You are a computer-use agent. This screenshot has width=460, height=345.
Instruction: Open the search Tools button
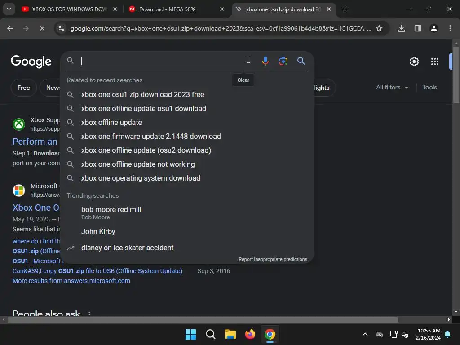click(x=429, y=88)
